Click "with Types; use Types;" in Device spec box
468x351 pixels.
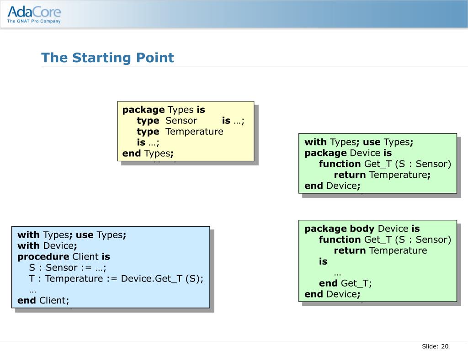(359, 142)
